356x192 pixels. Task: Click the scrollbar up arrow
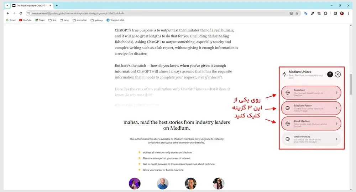coord(351,26)
